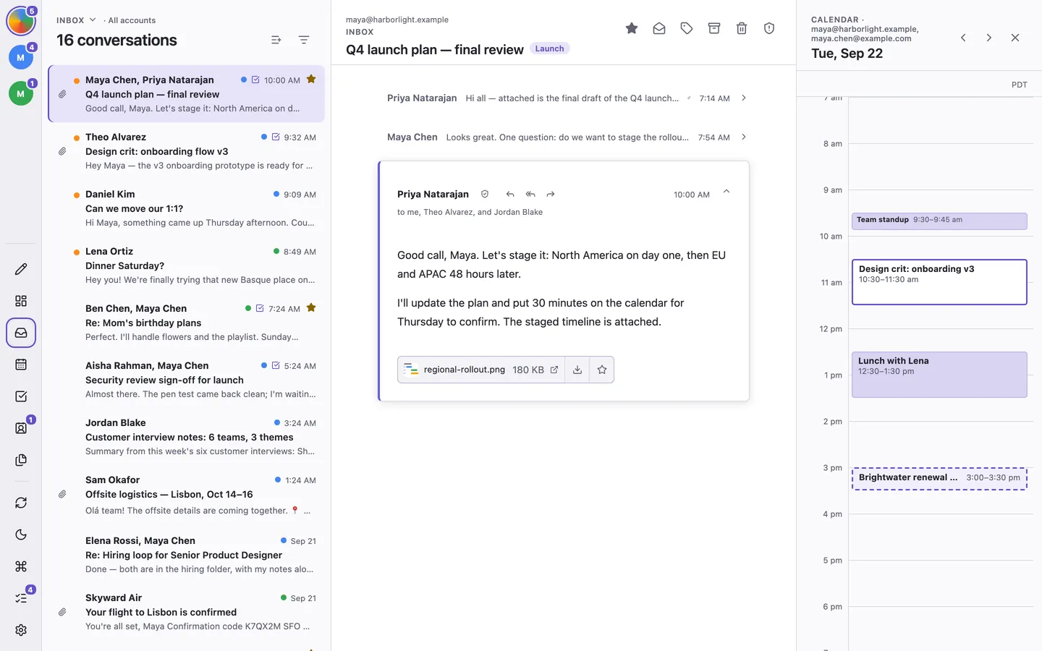Go to previous day in calendar
Image resolution: width=1042 pixels, height=651 pixels.
(963, 38)
